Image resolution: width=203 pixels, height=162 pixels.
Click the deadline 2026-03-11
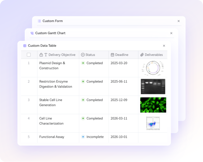coord(119,119)
